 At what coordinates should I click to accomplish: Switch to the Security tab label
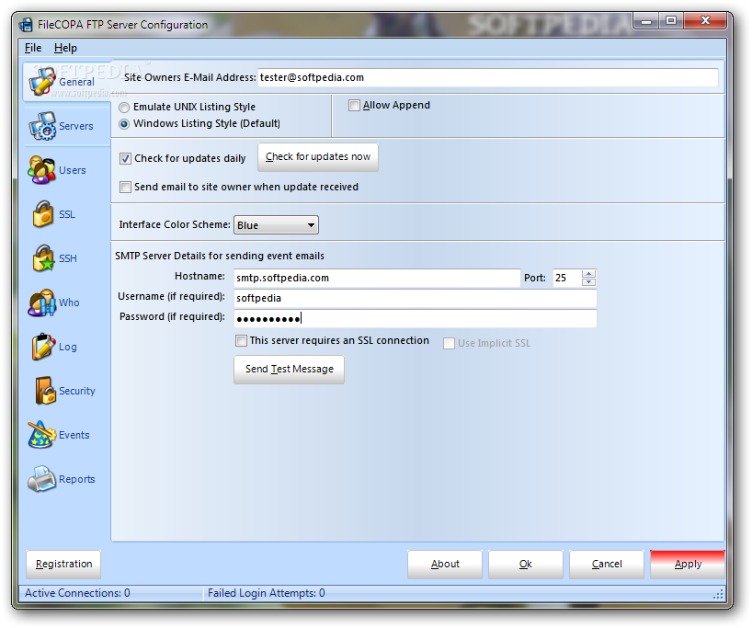(x=76, y=391)
